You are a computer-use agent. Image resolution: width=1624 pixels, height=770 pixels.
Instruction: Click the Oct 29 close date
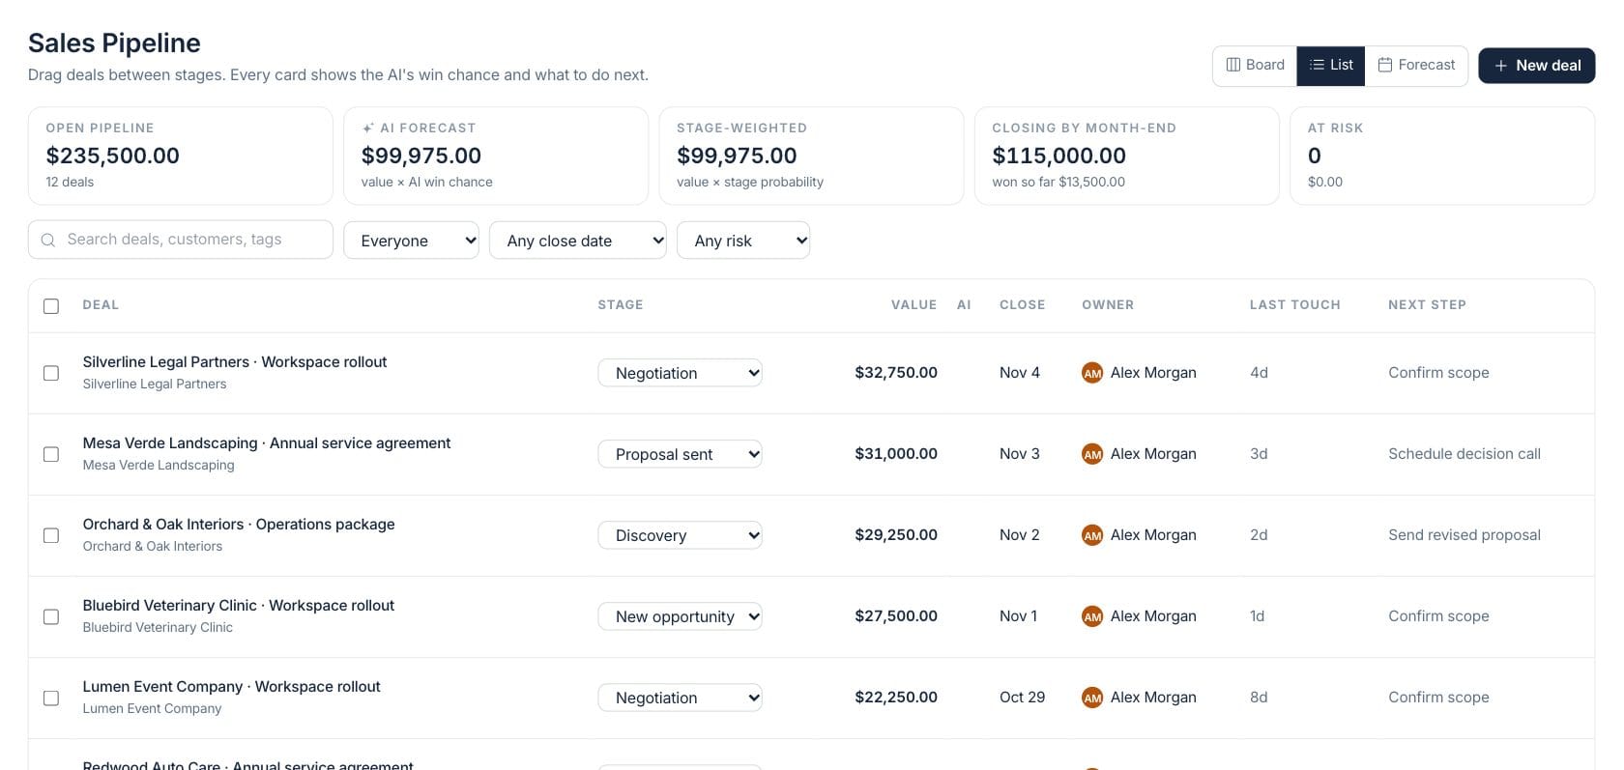pos(1022,698)
